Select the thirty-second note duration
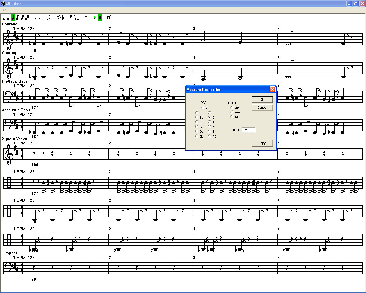366x293 pixels. 27,17
